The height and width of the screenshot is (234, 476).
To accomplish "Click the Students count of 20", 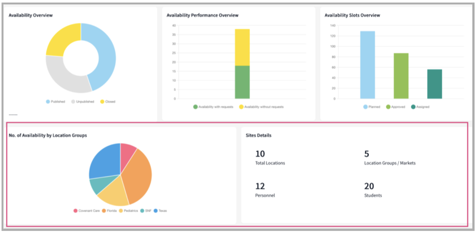I will pyautogui.click(x=369, y=186).
